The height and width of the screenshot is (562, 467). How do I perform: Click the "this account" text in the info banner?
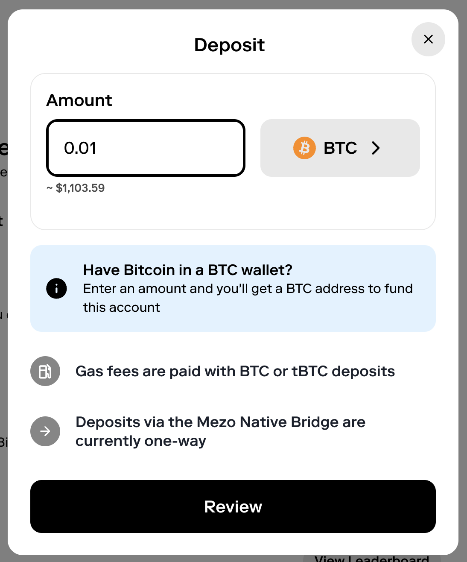click(x=121, y=307)
